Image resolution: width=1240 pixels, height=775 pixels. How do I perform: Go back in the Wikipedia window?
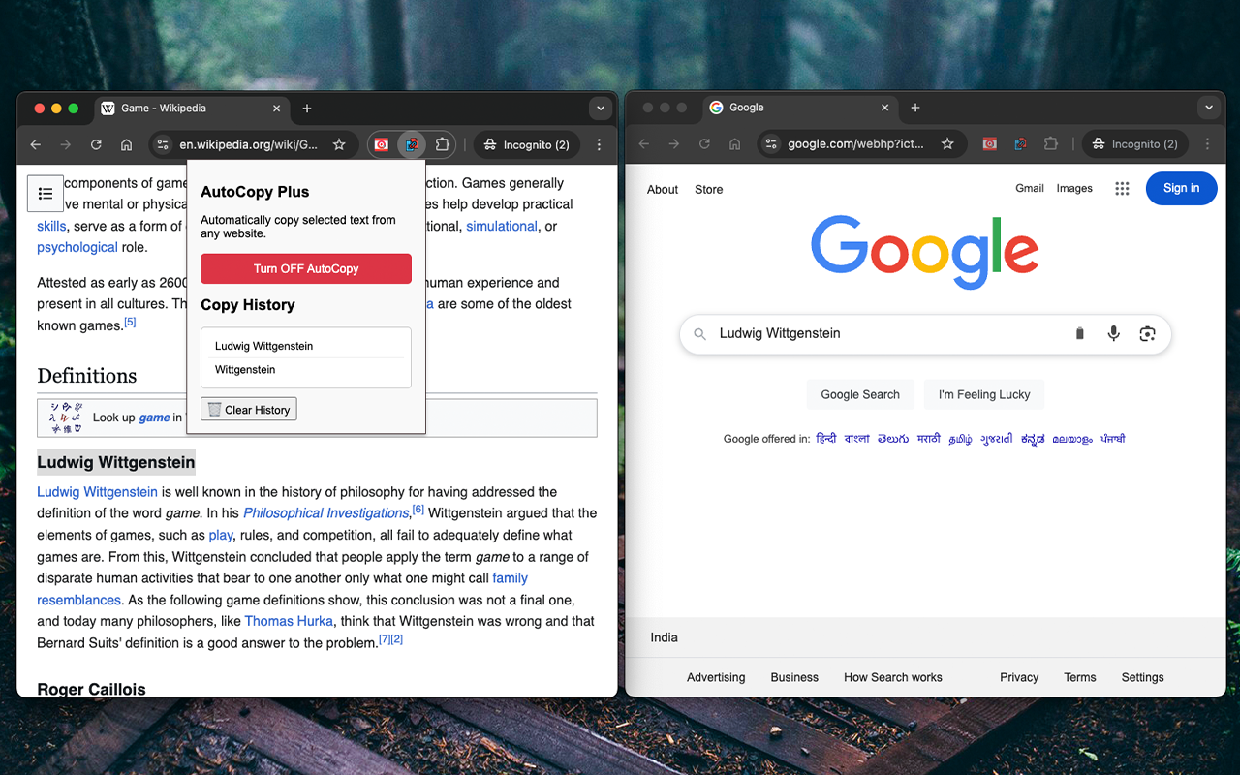pyautogui.click(x=36, y=144)
